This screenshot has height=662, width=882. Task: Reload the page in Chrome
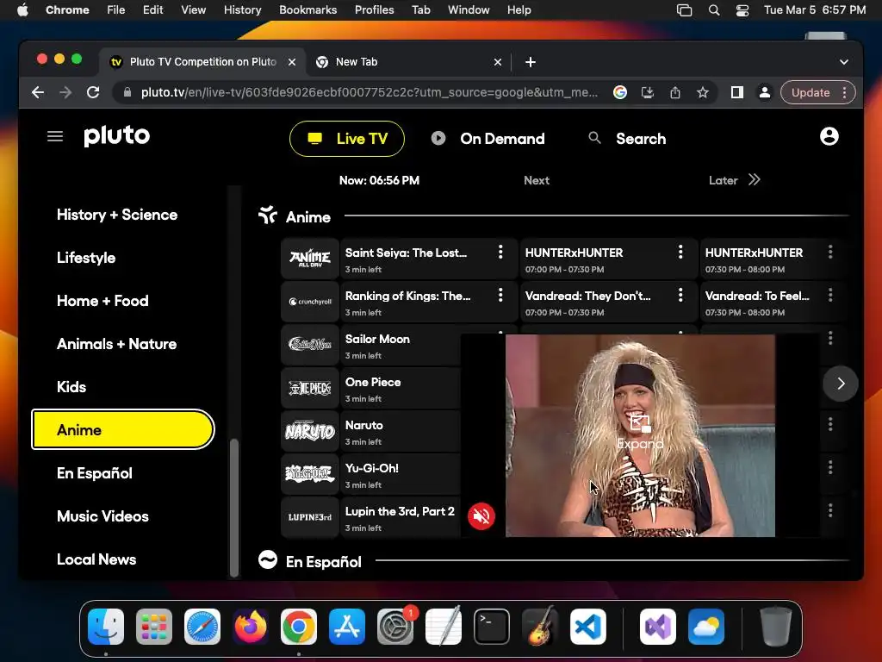93,92
